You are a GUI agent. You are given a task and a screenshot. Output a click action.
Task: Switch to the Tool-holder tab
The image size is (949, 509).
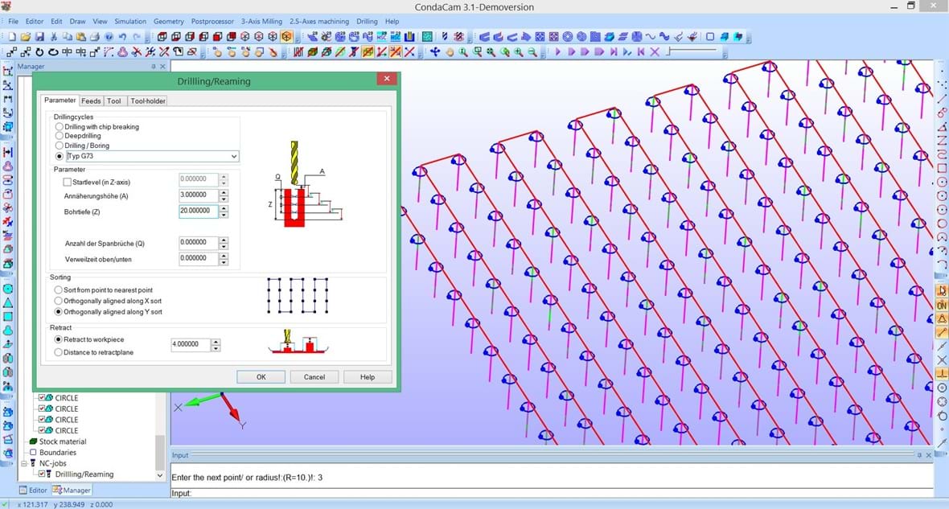(x=148, y=101)
